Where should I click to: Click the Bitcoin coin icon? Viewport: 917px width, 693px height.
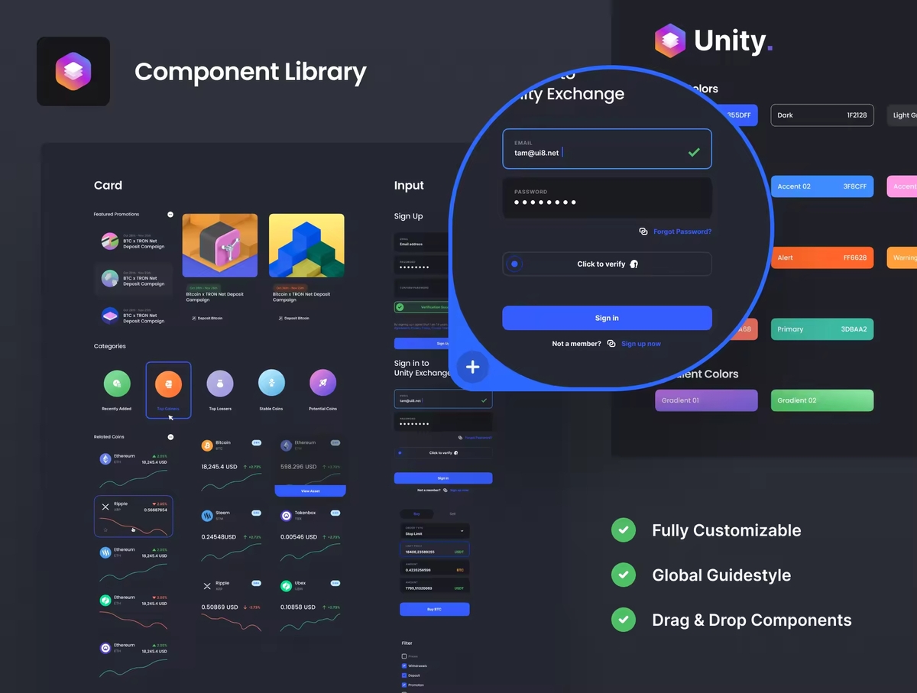[207, 445]
